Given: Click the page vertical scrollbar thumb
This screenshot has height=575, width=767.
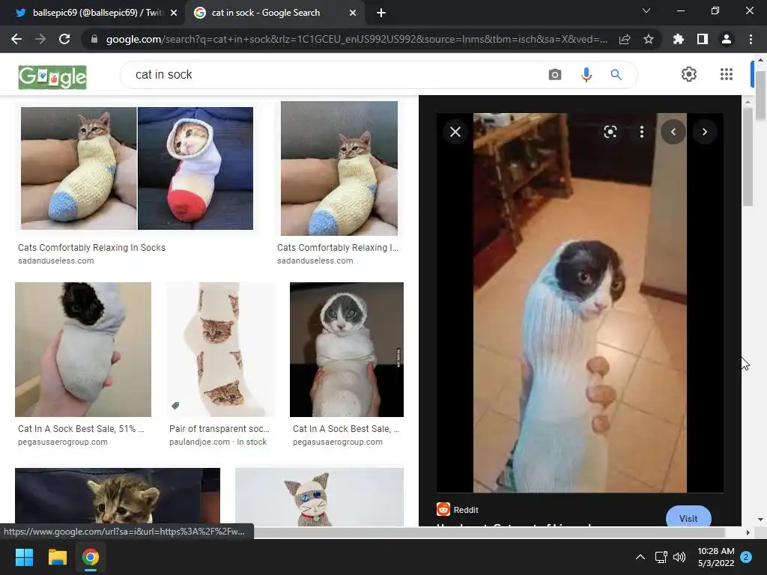Looking at the screenshot, I should pos(760,95).
